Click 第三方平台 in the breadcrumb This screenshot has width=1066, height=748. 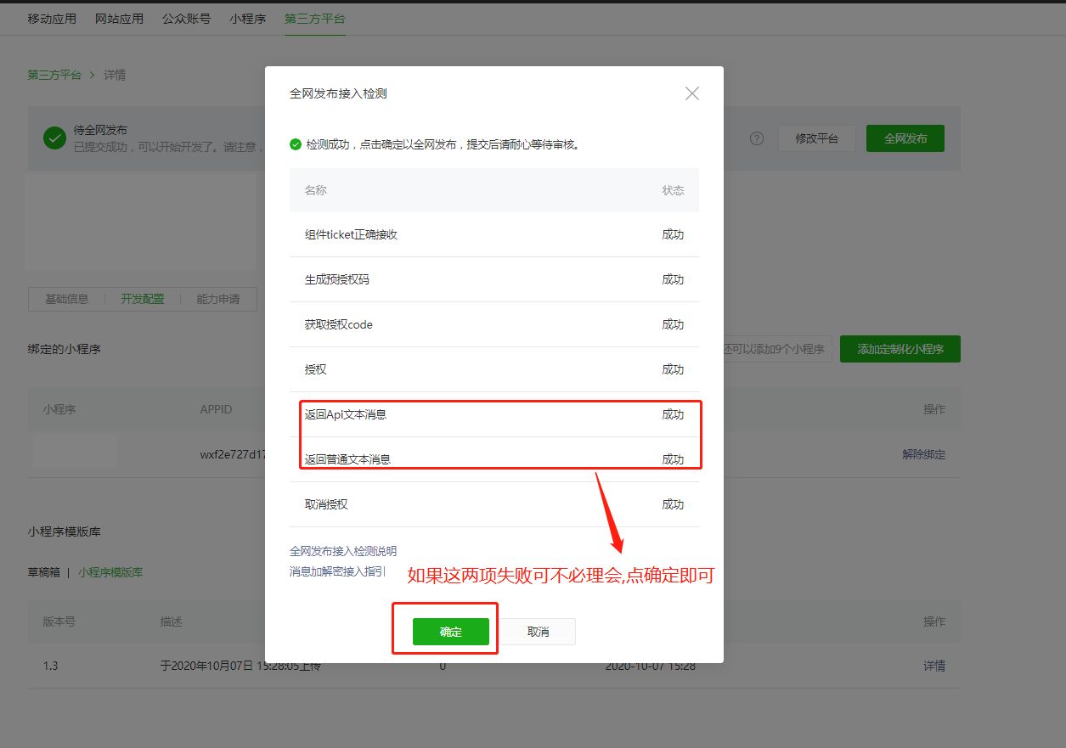[x=54, y=75]
